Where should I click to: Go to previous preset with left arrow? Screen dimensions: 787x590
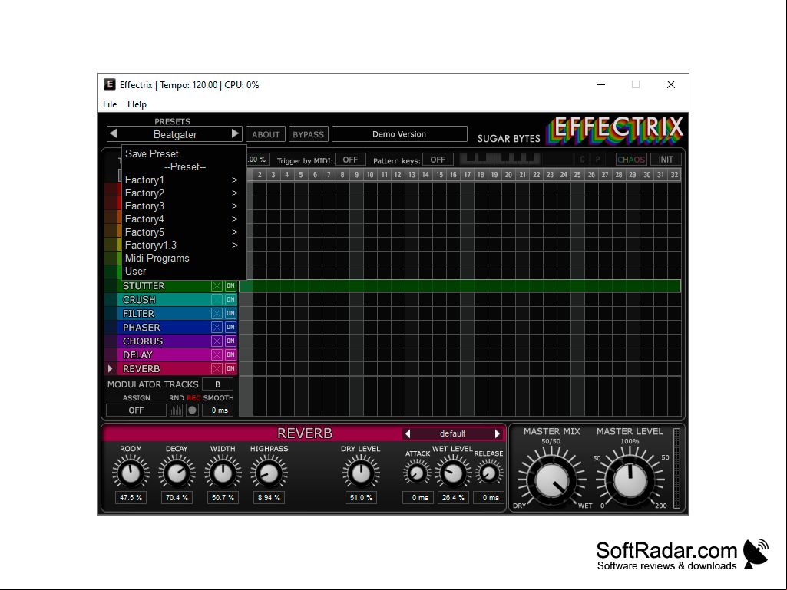[114, 134]
